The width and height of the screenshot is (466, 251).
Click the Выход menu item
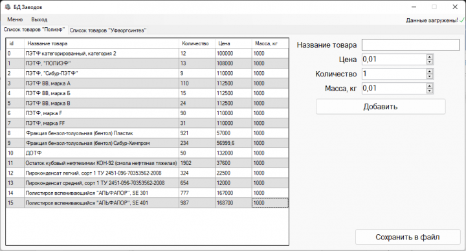coord(39,19)
